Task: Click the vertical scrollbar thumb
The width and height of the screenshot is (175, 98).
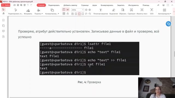Action: 174,54
